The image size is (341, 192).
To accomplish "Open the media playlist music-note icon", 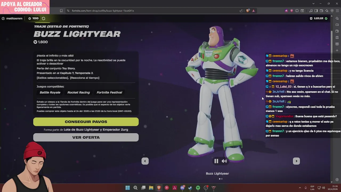I will [x=311, y=11].
